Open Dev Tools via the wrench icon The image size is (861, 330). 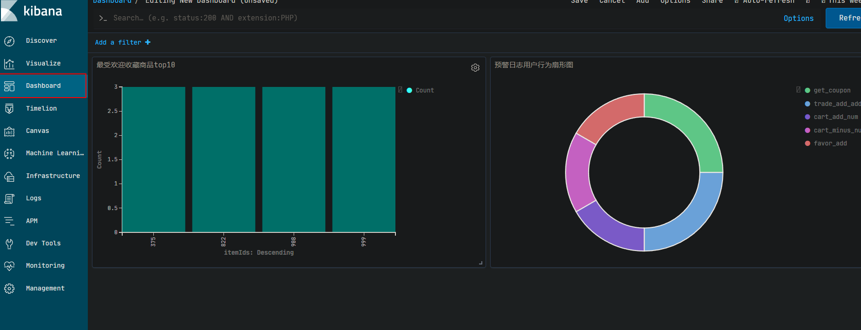click(9, 244)
